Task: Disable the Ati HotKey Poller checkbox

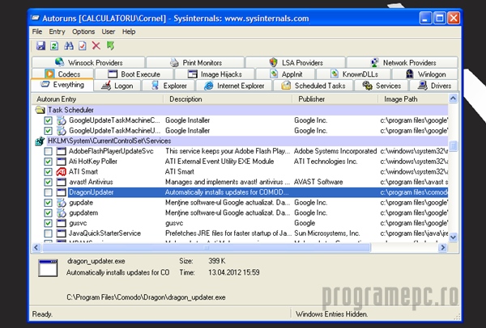Action: (48, 162)
